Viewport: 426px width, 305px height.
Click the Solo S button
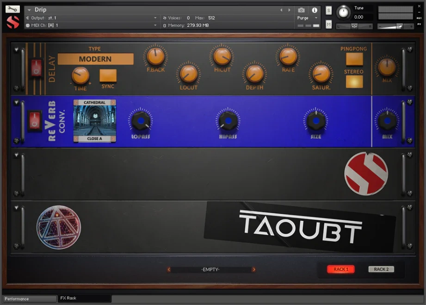(328, 11)
